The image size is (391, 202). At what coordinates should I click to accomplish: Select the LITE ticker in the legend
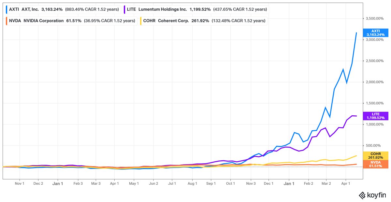click(x=131, y=9)
